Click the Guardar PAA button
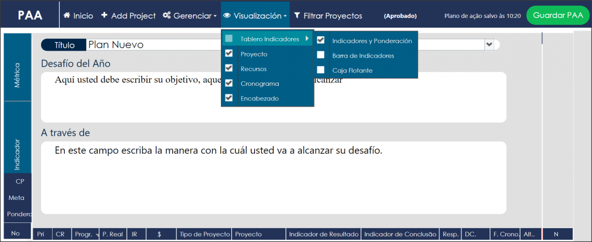Image resolution: width=592 pixels, height=242 pixels. click(558, 16)
